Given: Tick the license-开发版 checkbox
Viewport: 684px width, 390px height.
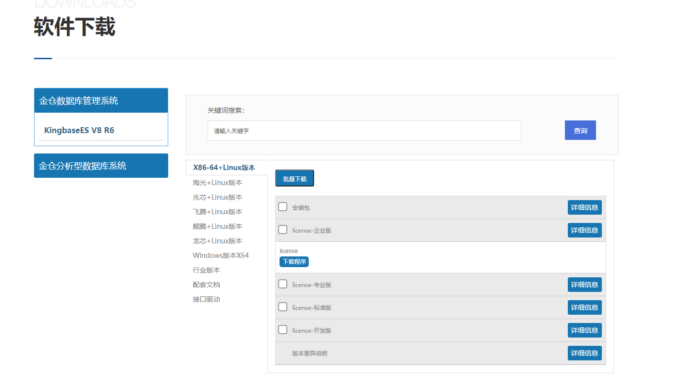Looking at the screenshot, I should (282, 330).
